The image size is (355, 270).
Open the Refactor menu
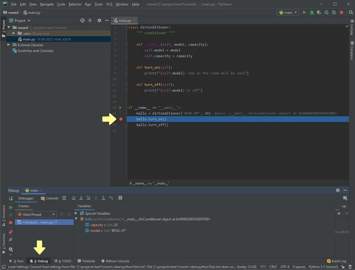pos(75,4)
